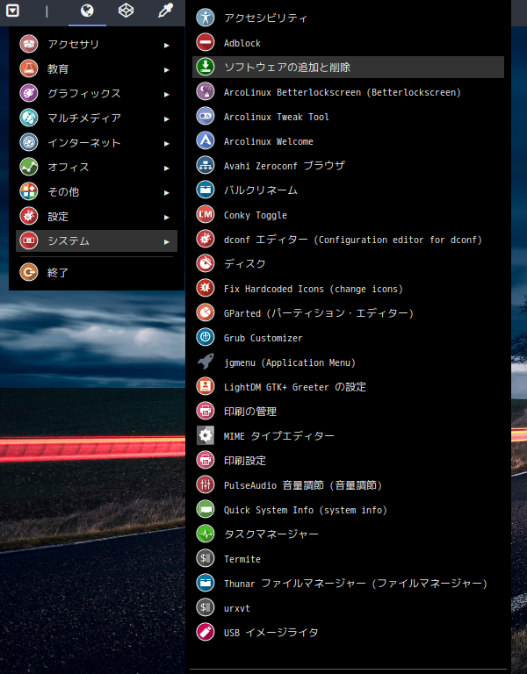
Task: Click the タスクマネージャー pulse icon
Action: point(206,534)
